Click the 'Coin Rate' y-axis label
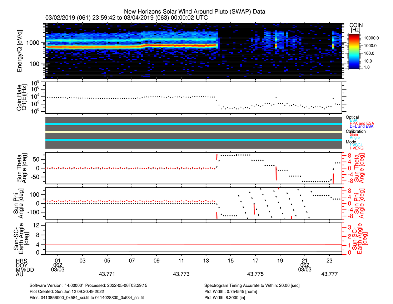393x304 pixels. tap(20, 99)
